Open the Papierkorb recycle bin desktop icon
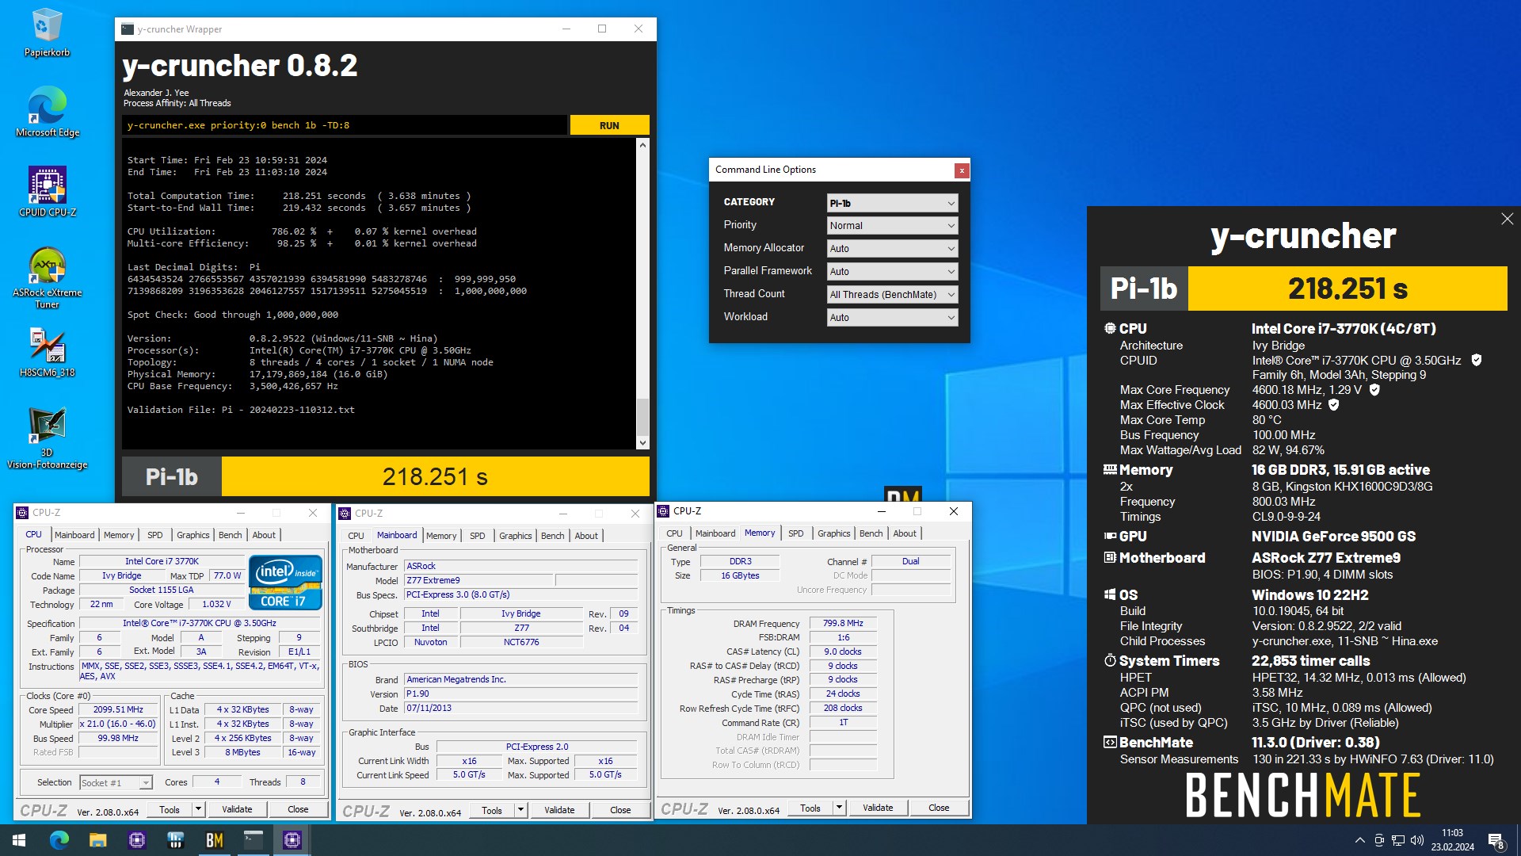Image resolution: width=1521 pixels, height=856 pixels. coord(47,33)
